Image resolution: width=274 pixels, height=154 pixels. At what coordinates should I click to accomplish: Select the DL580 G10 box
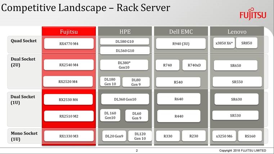point(125,42)
